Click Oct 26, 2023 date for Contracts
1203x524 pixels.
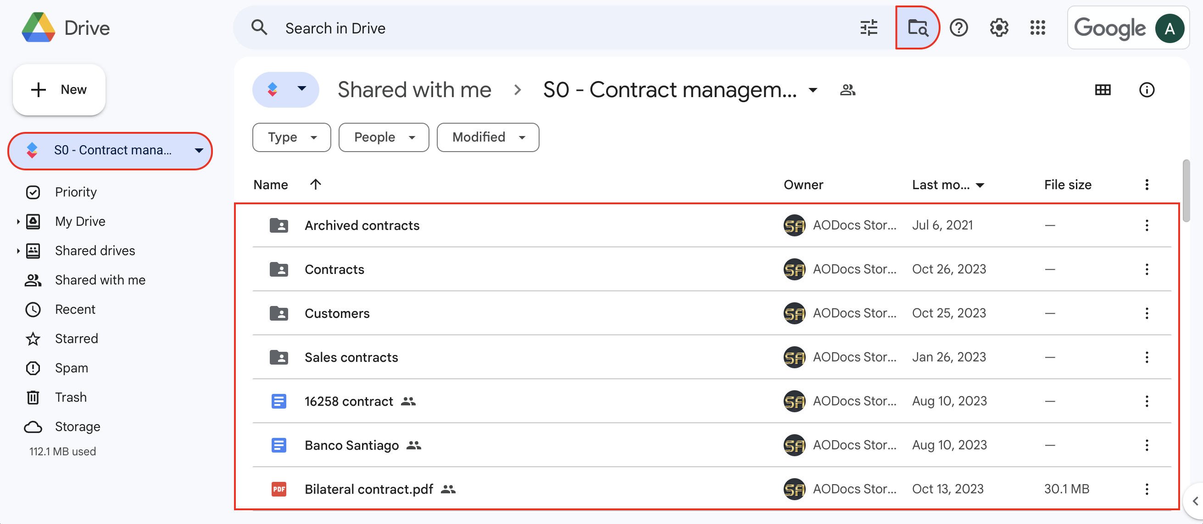(x=949, y=269)
